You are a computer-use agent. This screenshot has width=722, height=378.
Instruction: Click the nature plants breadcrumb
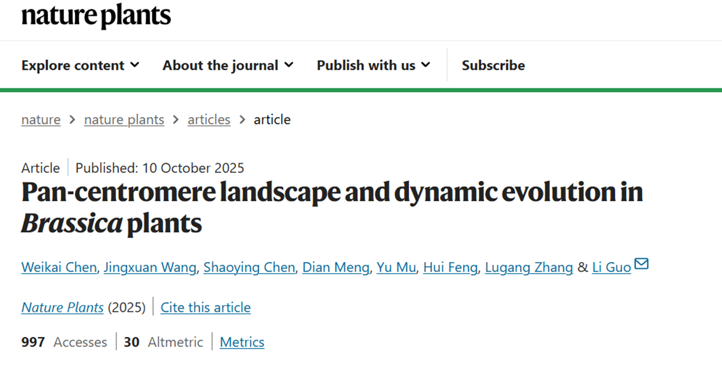coord(124,120)
